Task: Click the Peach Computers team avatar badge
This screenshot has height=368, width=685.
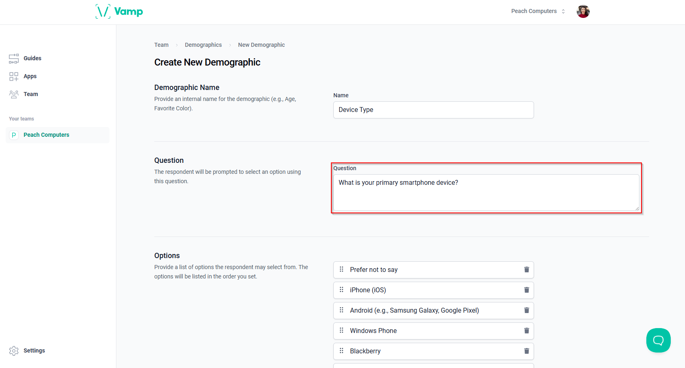Action: click(14, 135)
